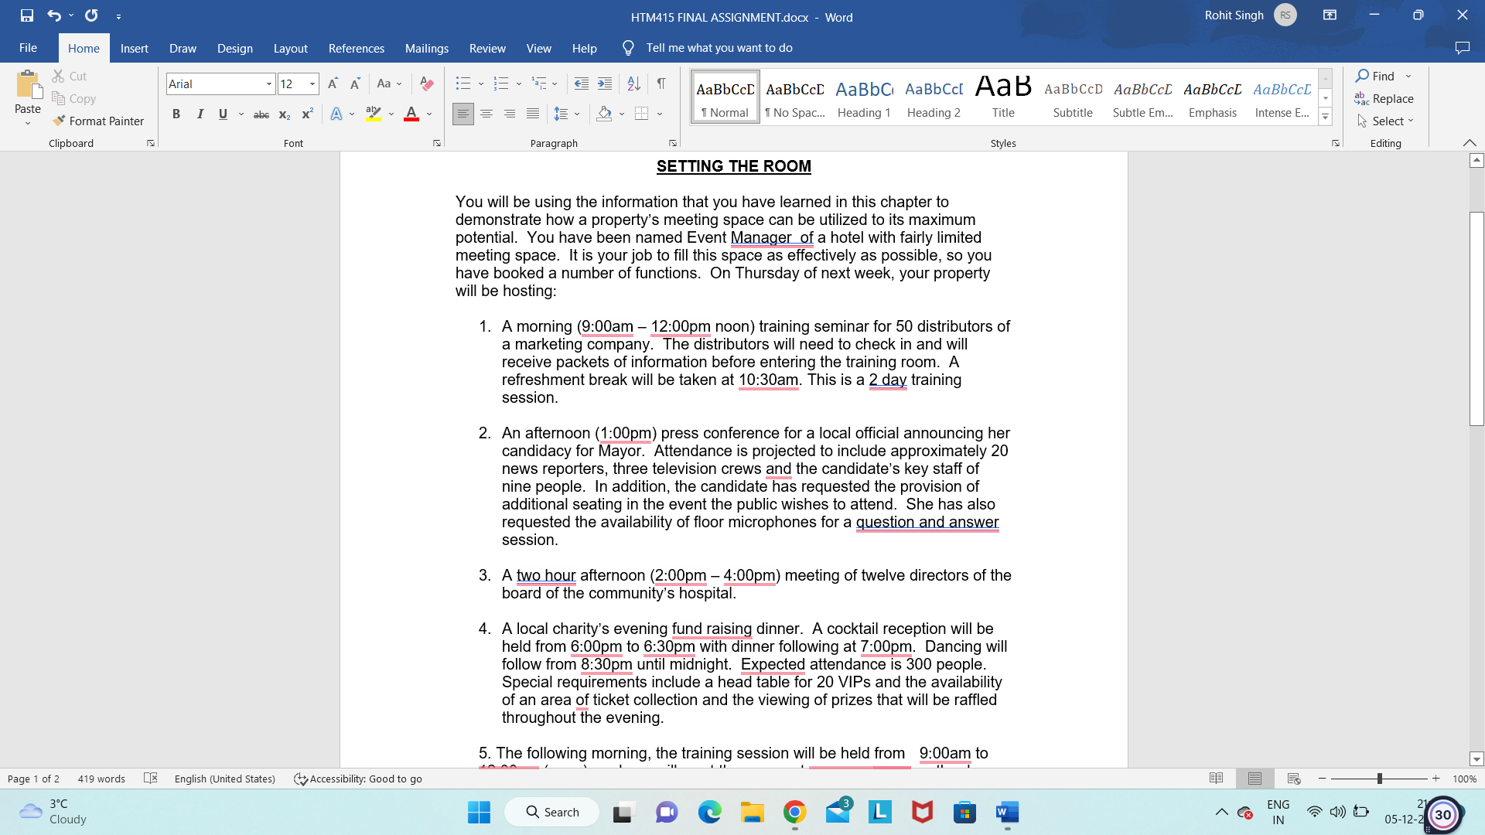
Task: Align text to center
Action: point(486,114)
